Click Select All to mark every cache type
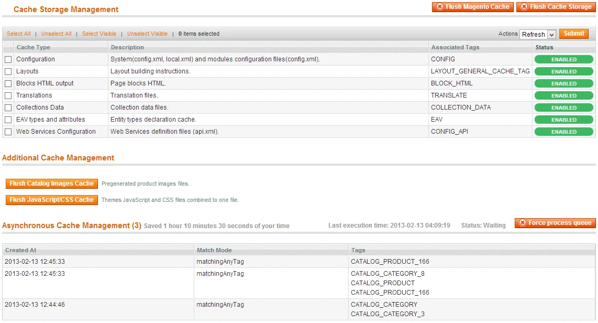 coord(18,34)
